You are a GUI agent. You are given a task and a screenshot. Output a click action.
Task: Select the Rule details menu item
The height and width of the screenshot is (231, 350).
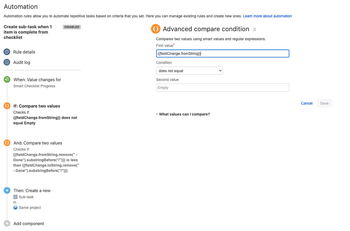pyautogui.click(x=24, y=52)
